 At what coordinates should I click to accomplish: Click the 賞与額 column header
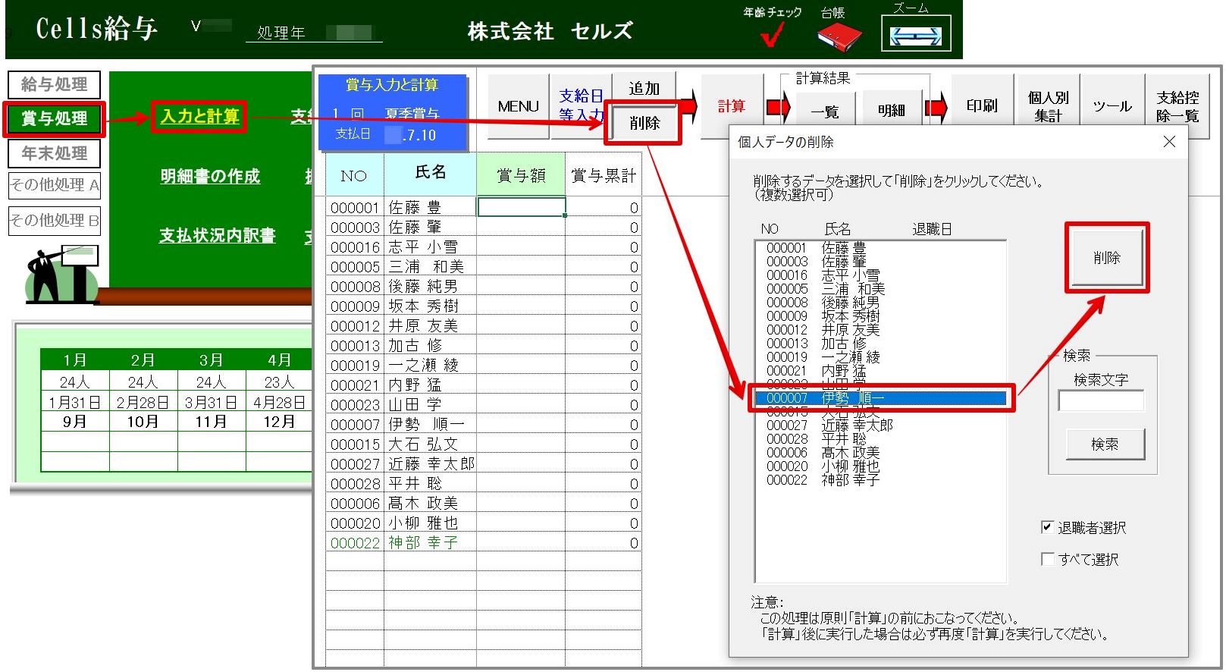coord(521,175)
